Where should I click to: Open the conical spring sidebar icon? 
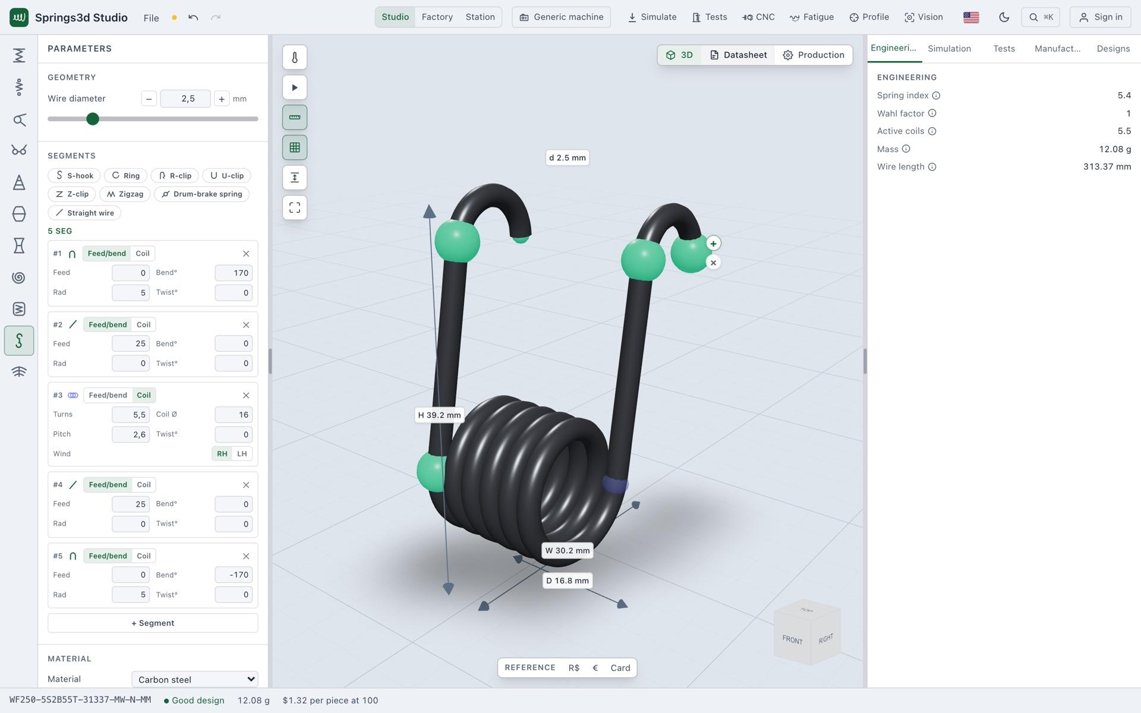[19, 182]
